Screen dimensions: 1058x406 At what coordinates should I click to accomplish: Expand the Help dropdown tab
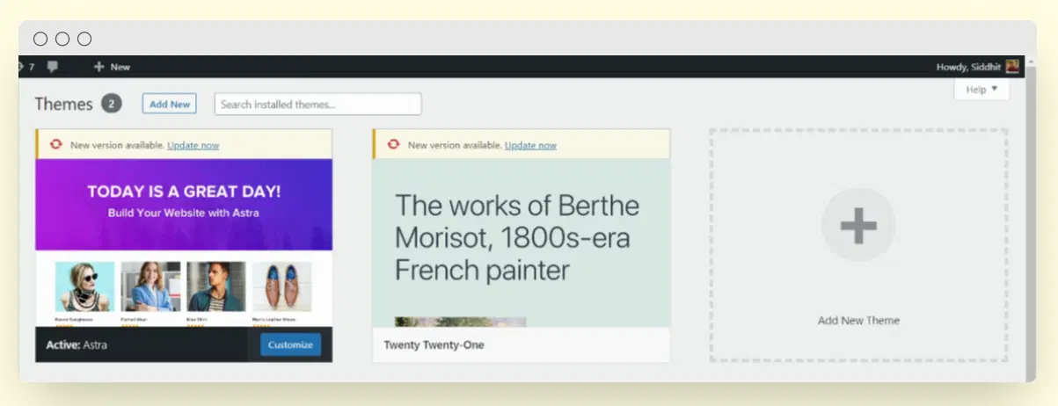click(x=981, y=90)
